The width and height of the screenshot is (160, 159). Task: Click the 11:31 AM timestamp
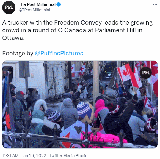tap(10, 155)
